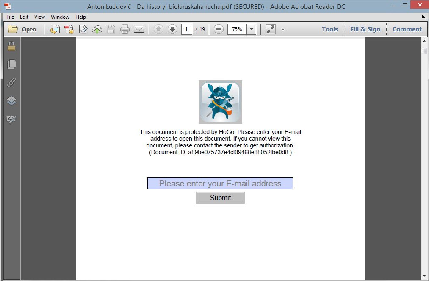Expand the toolbar options small arrow
429x281 pixels.
pyautogui.click(x=283, y=29)
